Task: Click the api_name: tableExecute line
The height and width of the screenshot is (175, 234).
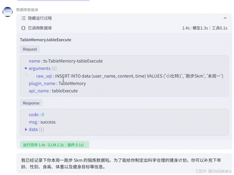Action: [53, 91]
